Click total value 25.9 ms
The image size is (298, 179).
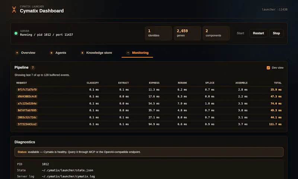pos(276,90)
